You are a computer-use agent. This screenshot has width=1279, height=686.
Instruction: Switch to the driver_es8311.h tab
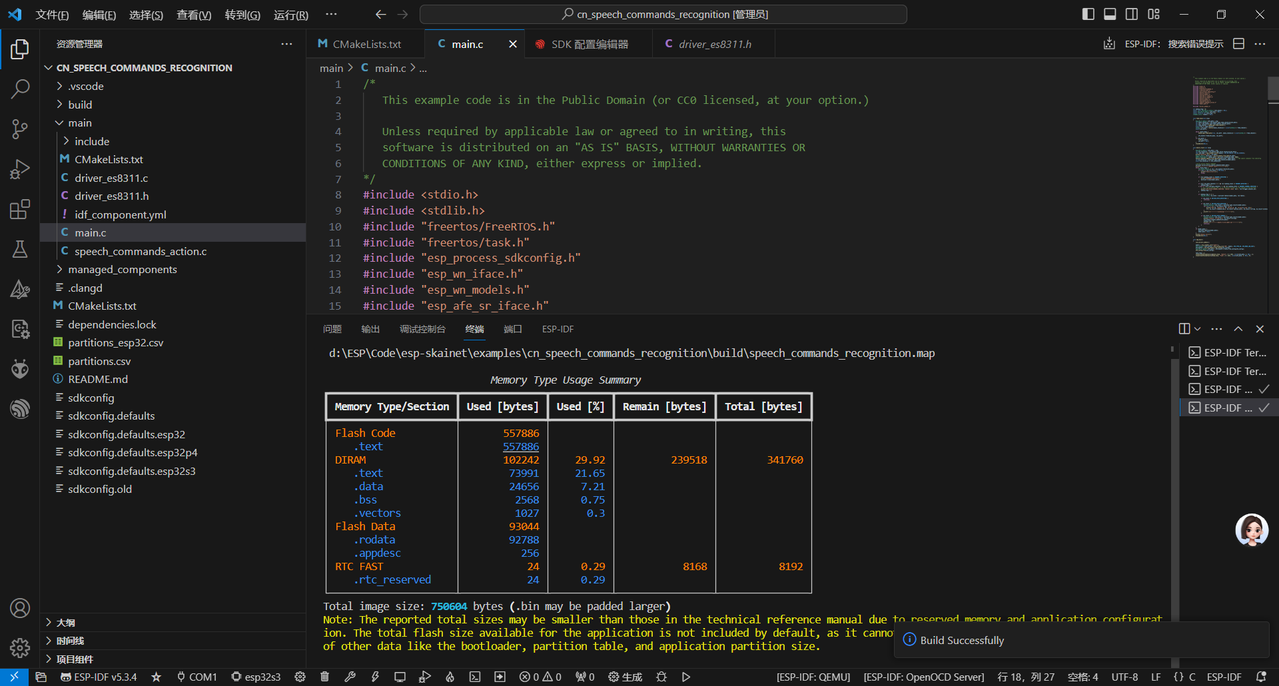click(714, 44)
